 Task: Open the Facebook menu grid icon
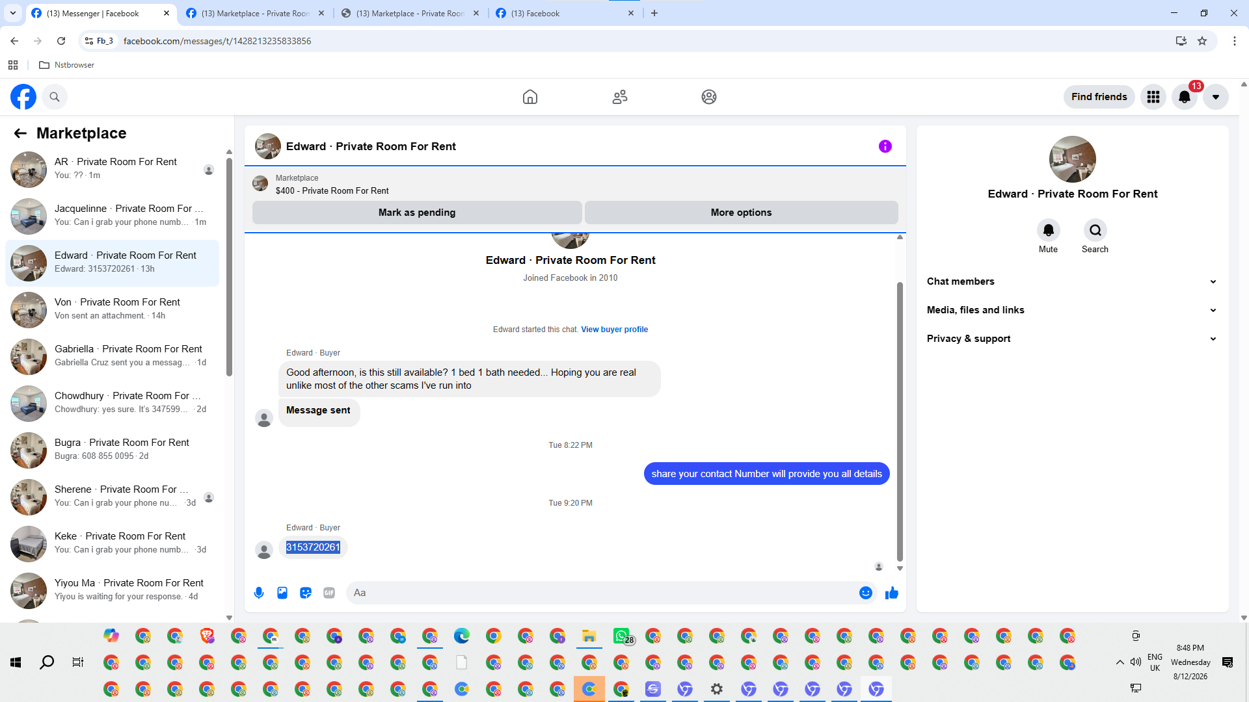tap(1153, 97)
